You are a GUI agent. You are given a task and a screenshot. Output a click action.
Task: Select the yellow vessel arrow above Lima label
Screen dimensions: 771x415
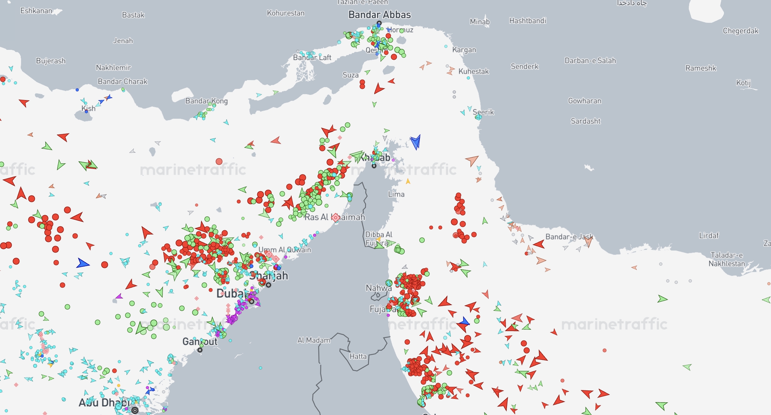(x=408, y=182)
